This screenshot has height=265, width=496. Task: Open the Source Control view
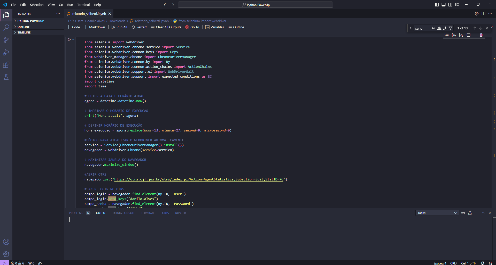point(6,40)
